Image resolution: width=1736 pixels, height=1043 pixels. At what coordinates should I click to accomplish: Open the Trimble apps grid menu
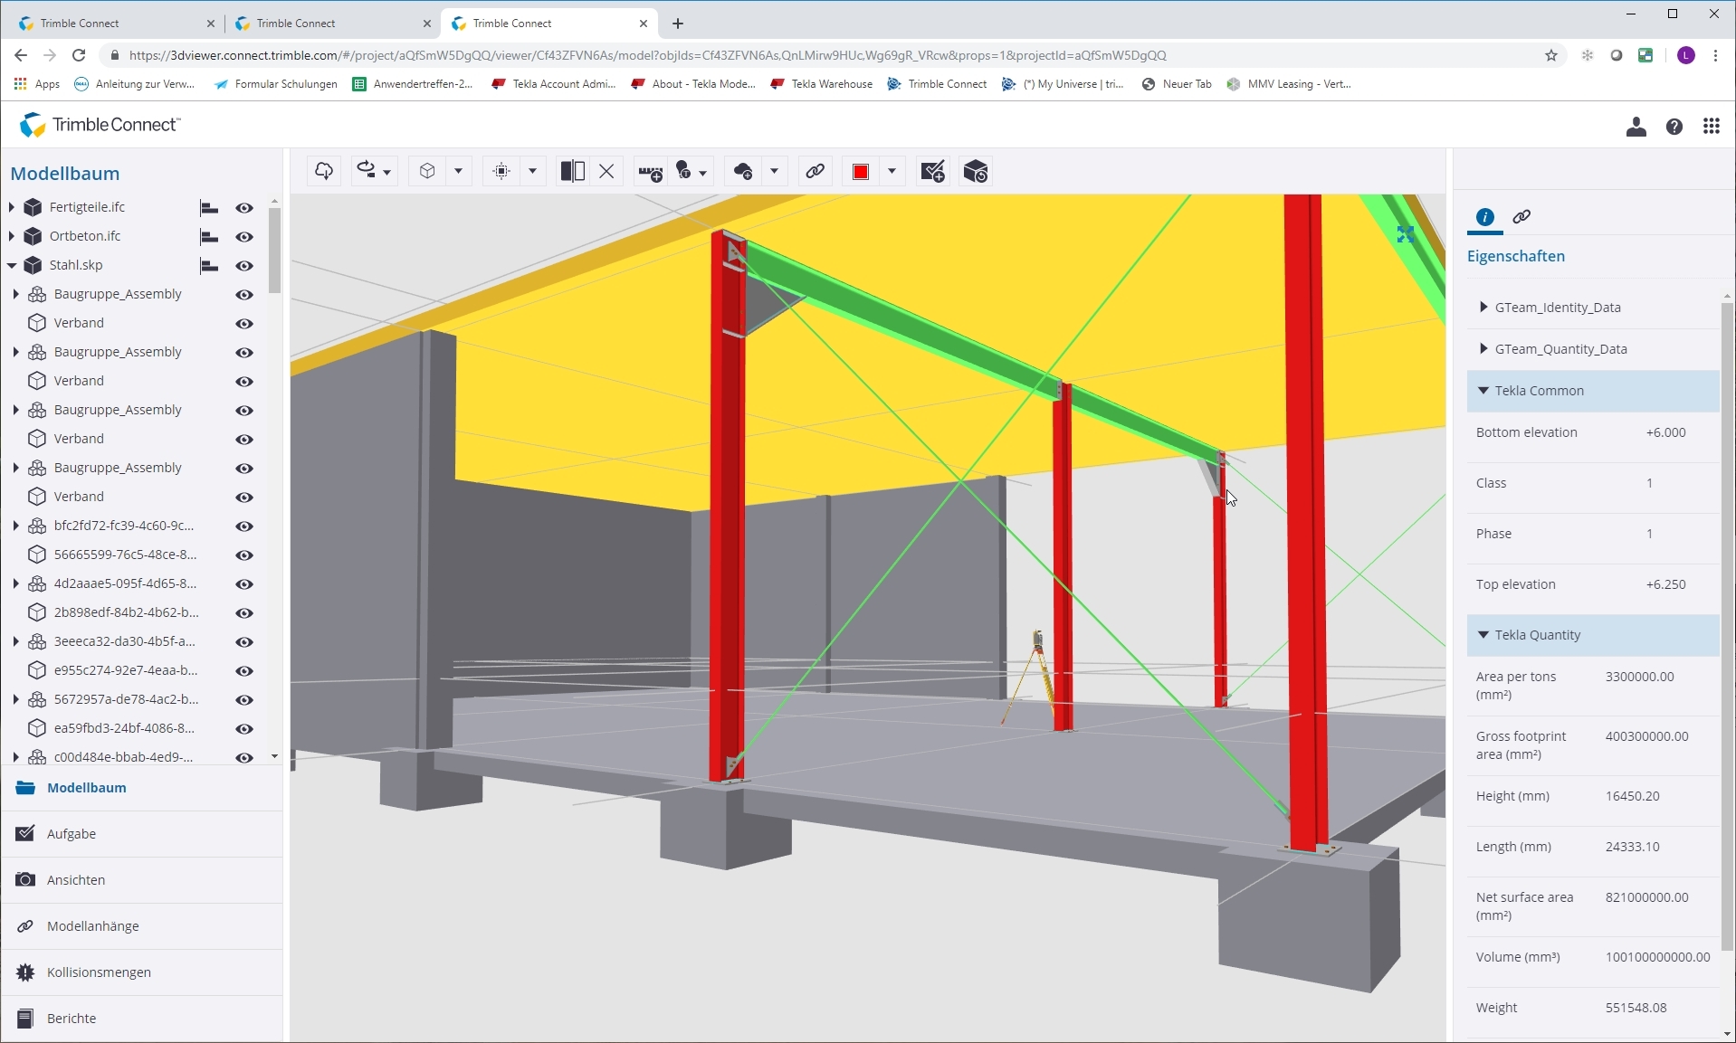tap(1711, 127)
